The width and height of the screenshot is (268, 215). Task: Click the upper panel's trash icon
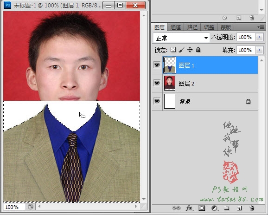pyautogui.click(x=252, y=18)
